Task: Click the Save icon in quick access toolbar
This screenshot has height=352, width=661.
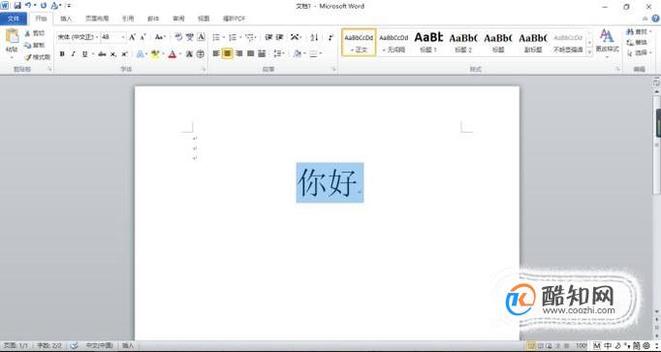Action: (16, 6)
